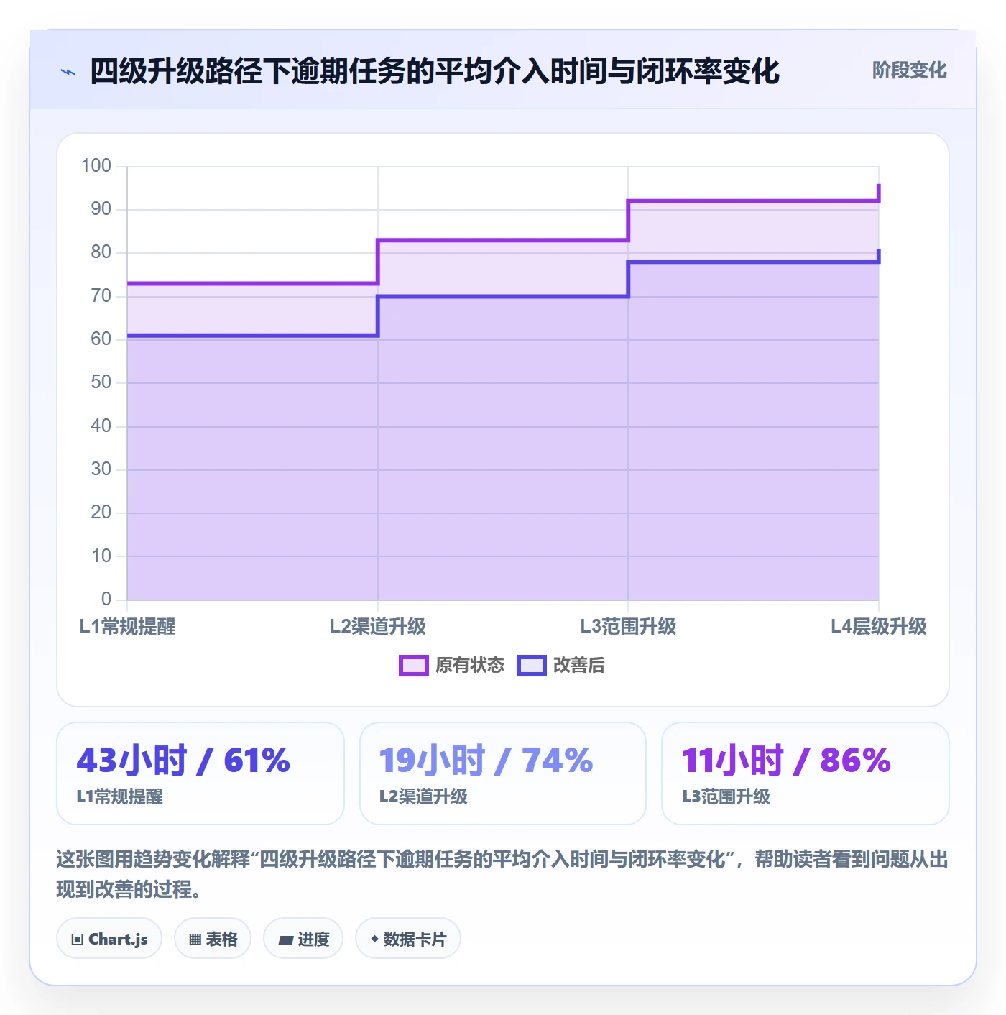Click the L3范围升级 caption under 11小时

pos(726,796)
